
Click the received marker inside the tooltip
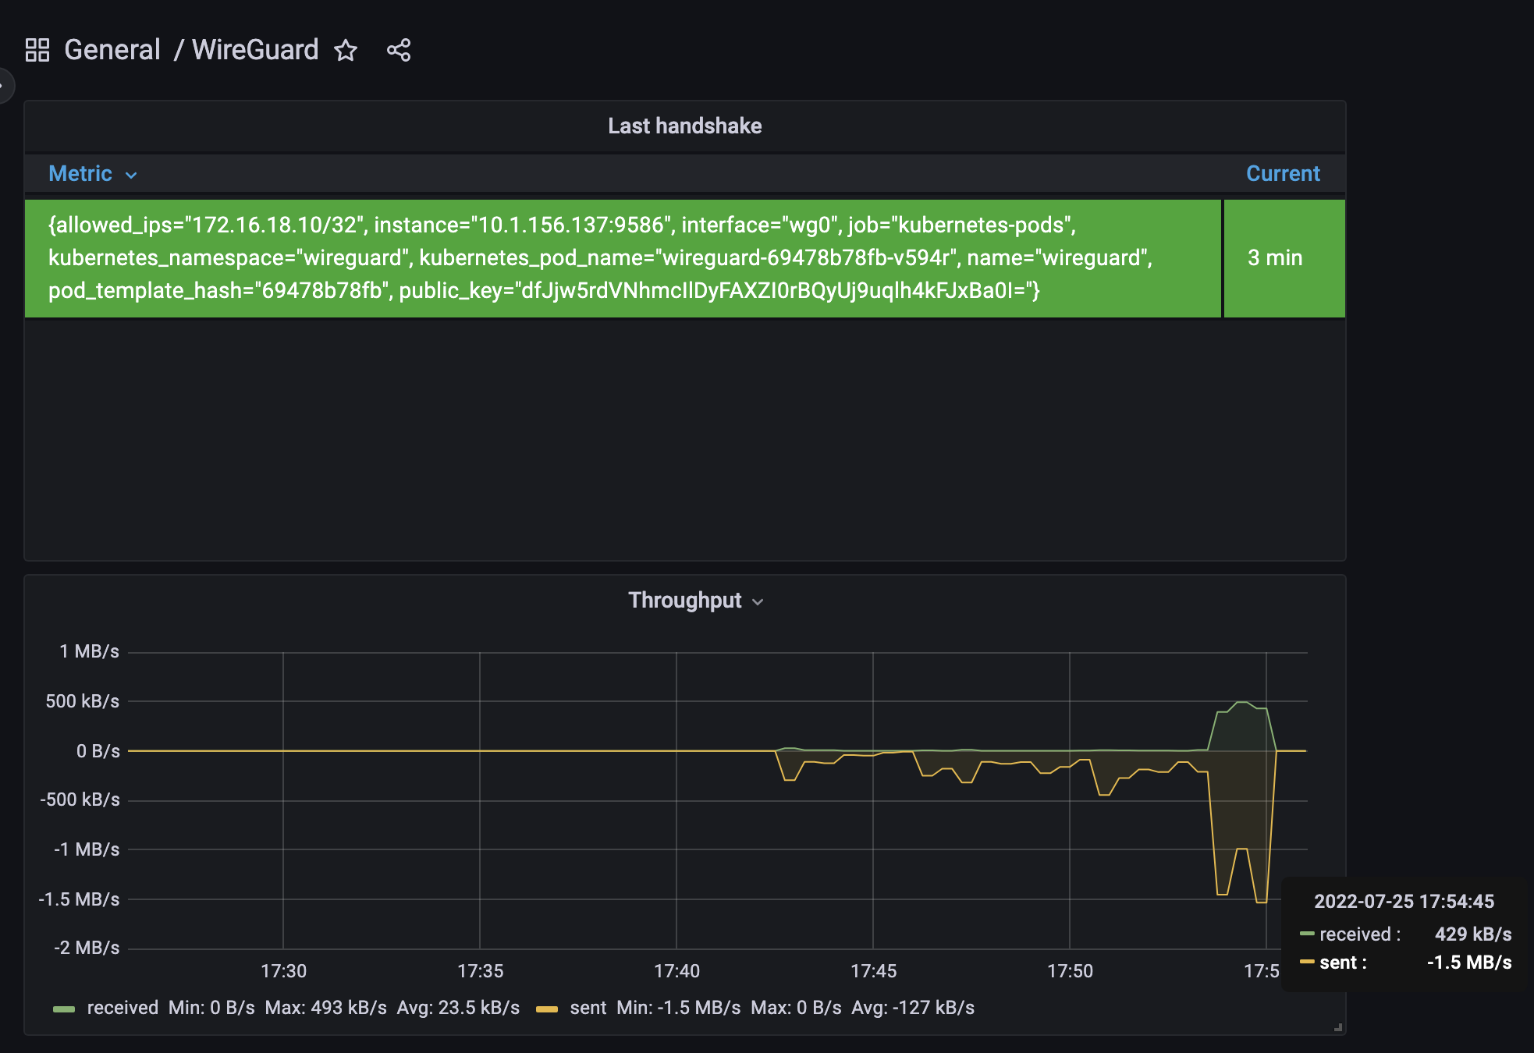pos(1309,934)
